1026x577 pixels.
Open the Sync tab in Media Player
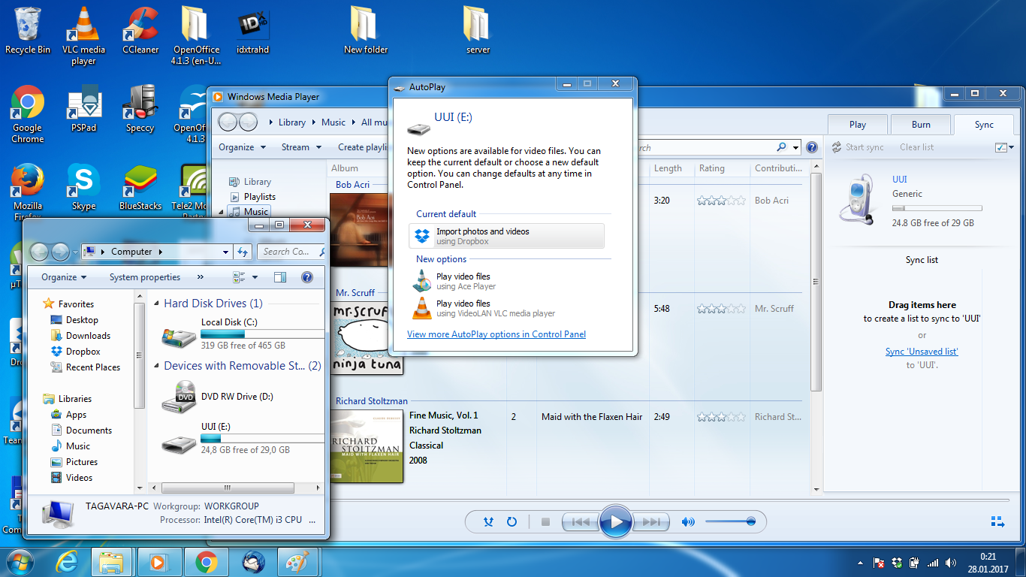coord(984,125)
